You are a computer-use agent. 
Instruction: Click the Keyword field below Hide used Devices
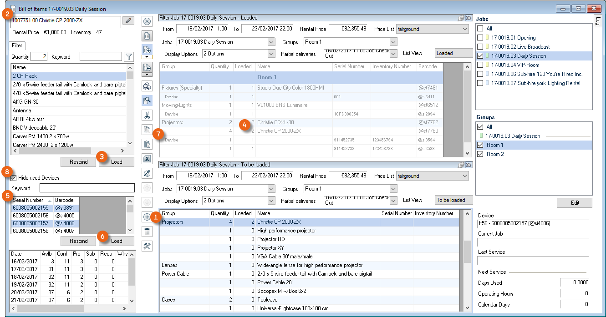pyautogui.click(x=87, y=188)
